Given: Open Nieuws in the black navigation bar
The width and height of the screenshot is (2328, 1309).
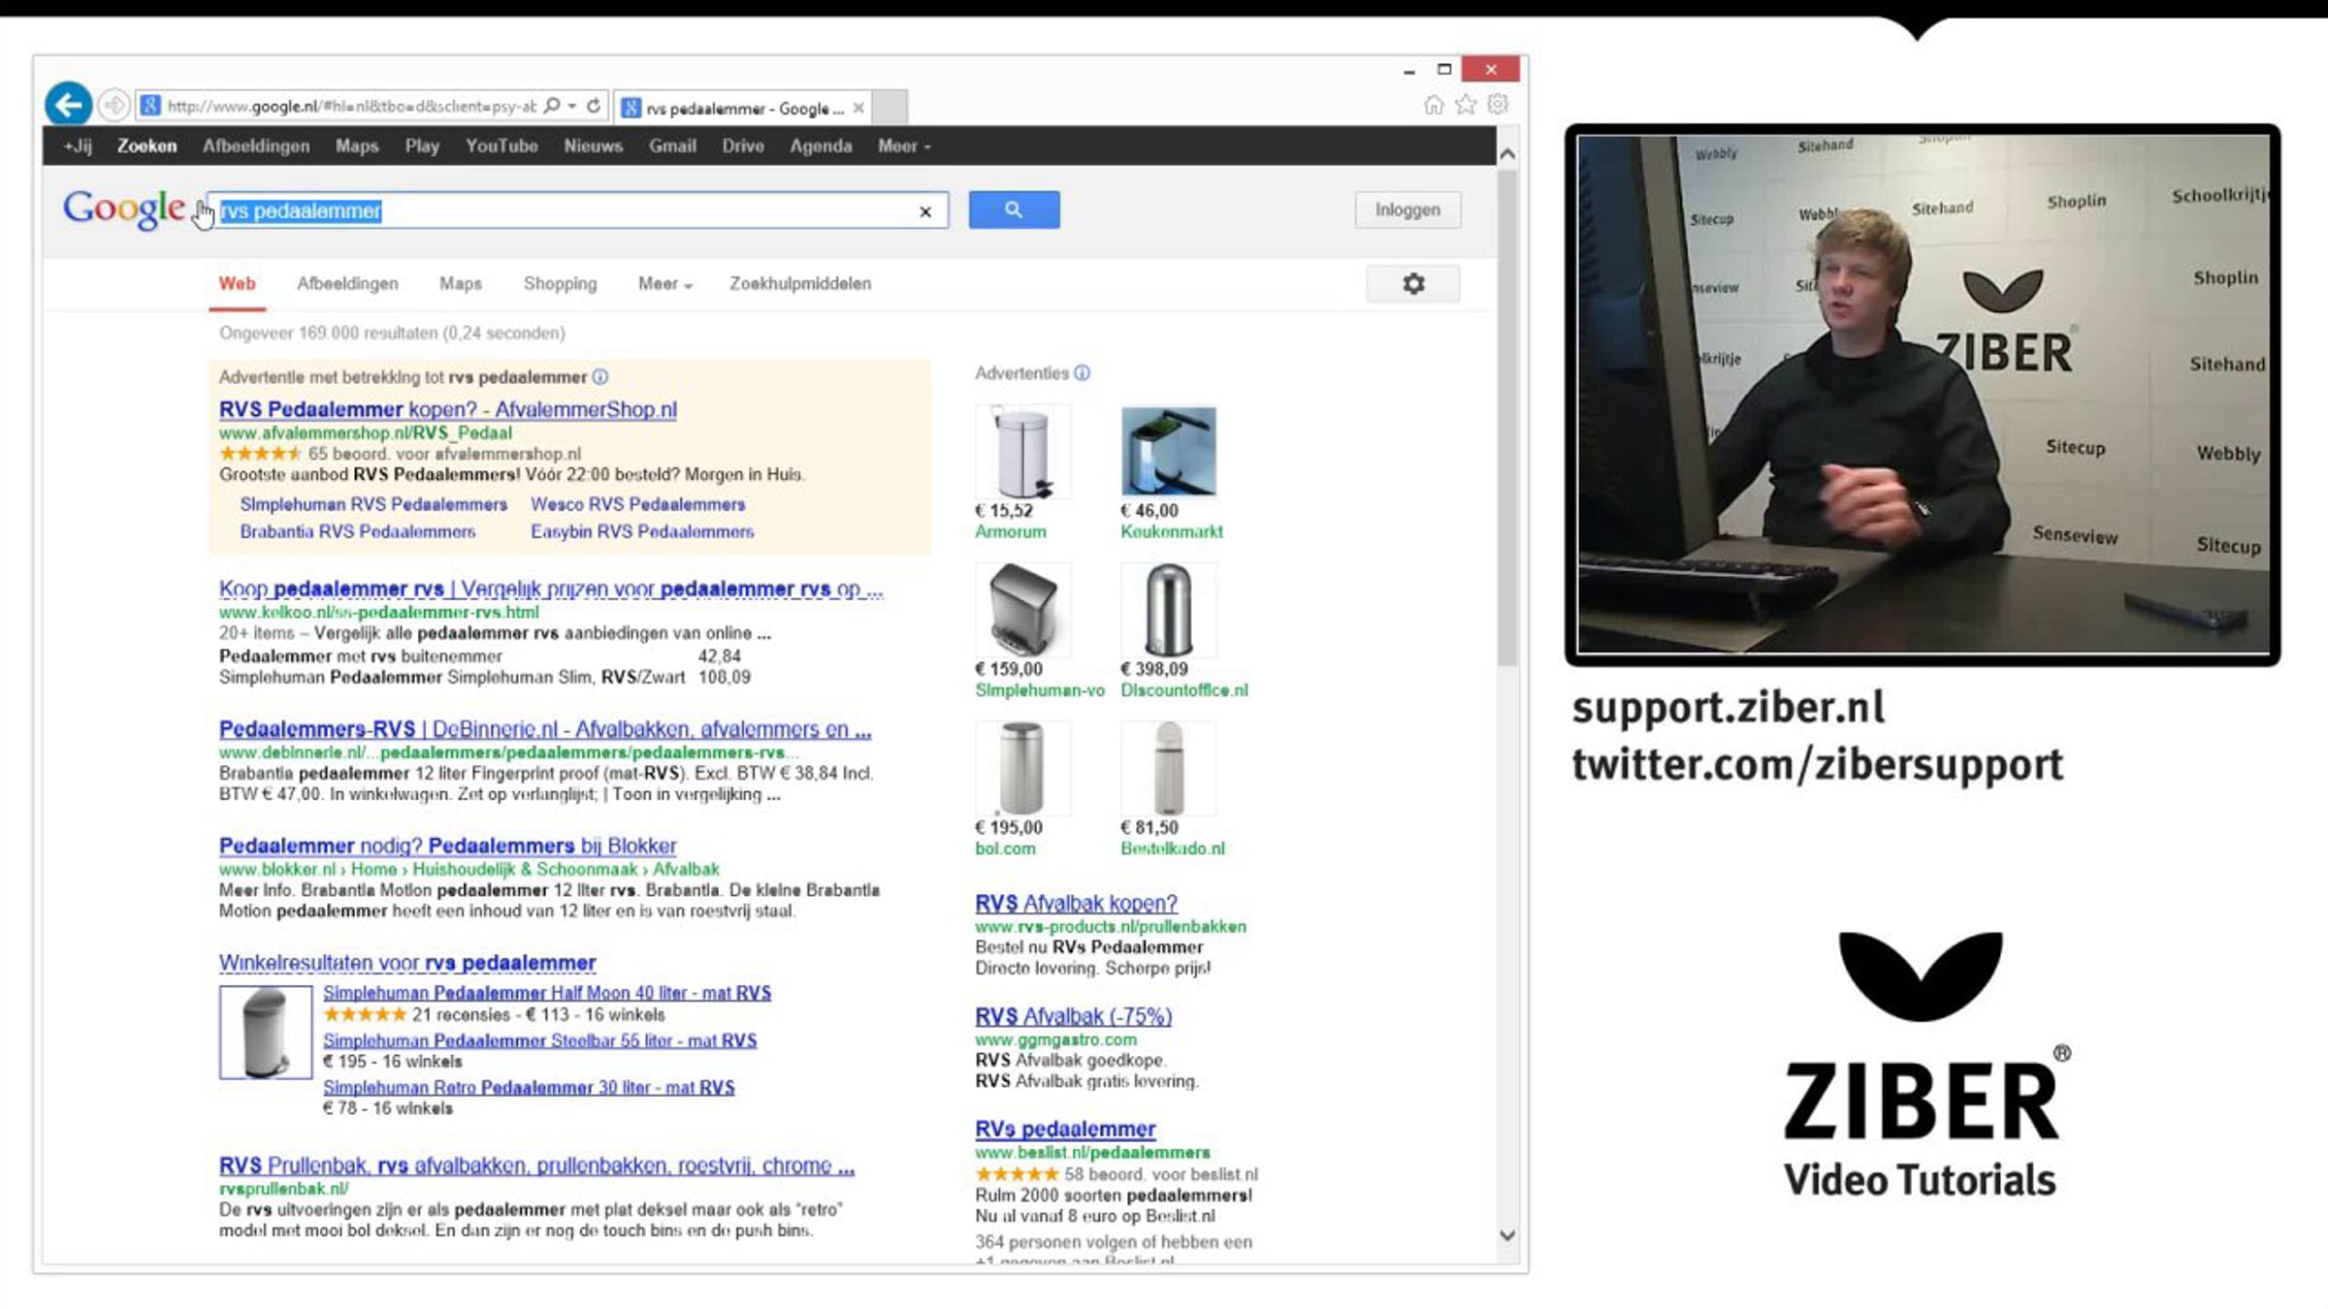Looking at the screenshot, I should pyautogui.click(x=594, y=146).
